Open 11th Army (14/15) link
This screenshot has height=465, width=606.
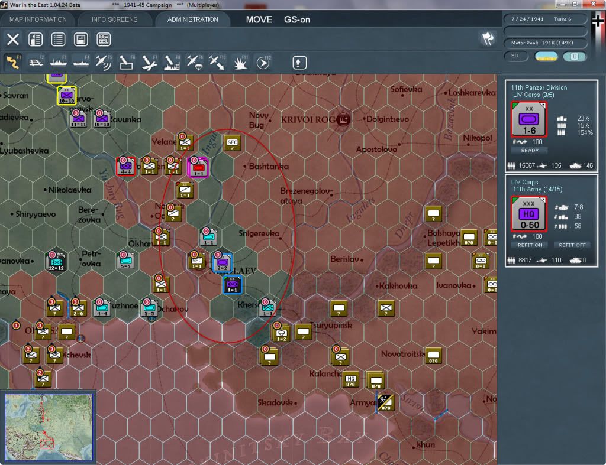(x=537, y=189)
